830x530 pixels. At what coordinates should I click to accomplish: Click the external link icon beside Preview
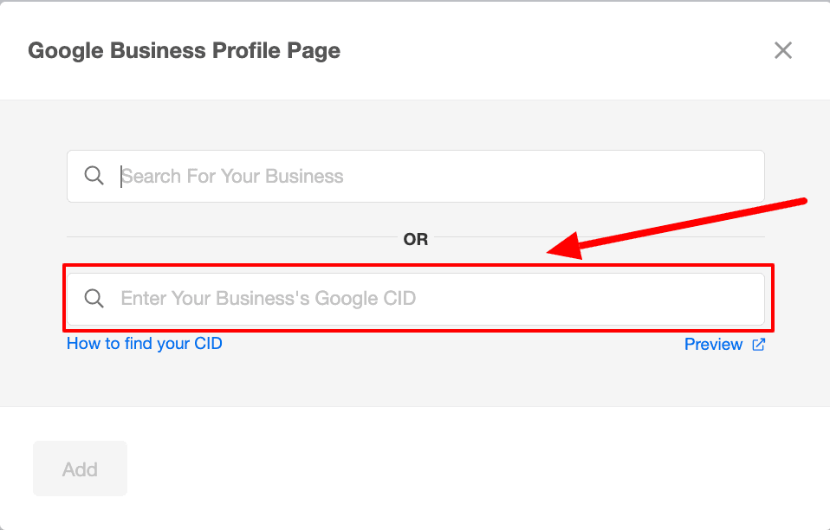coord(758,344)
